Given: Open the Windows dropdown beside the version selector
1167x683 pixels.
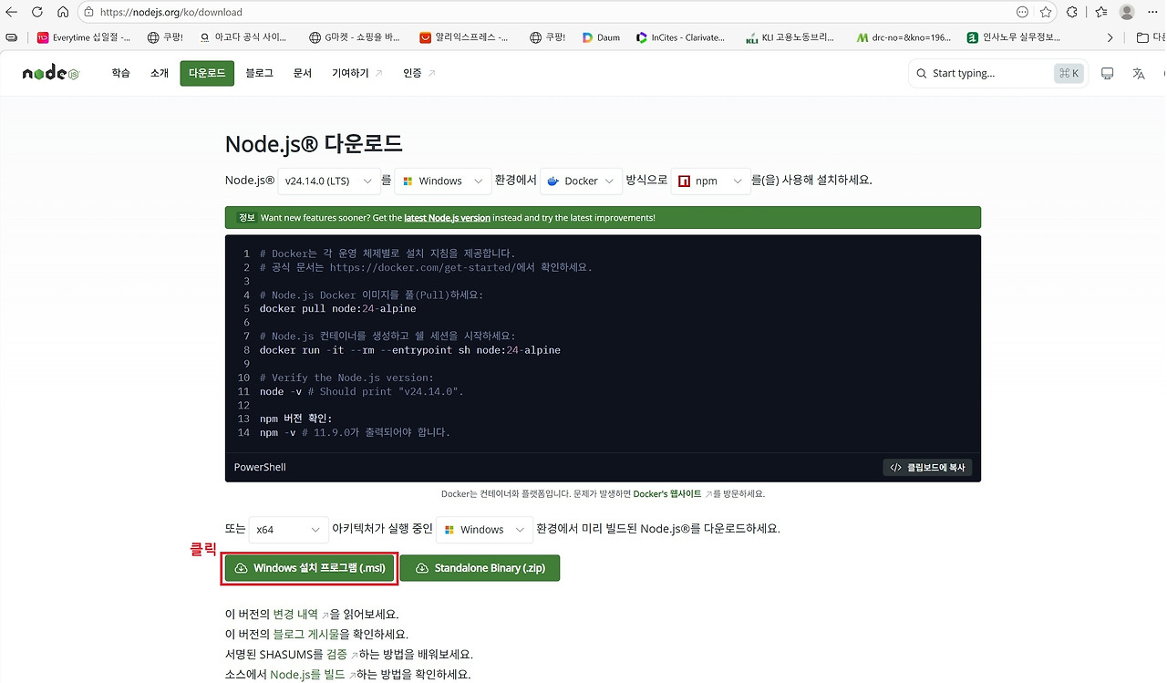Looking at the screenshot, I should pos(443,181).
